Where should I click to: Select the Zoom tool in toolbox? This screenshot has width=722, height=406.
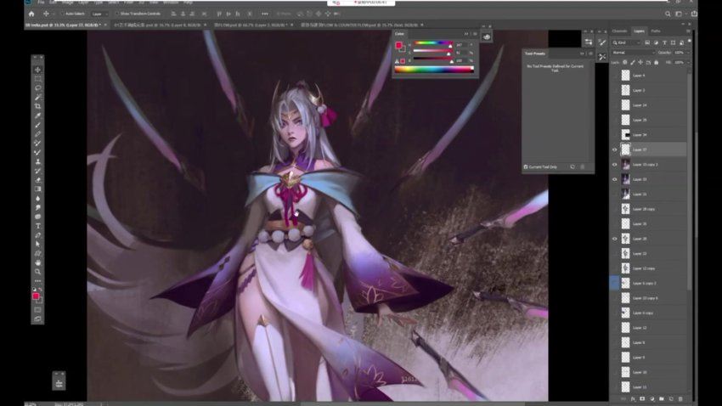point(37,272)
